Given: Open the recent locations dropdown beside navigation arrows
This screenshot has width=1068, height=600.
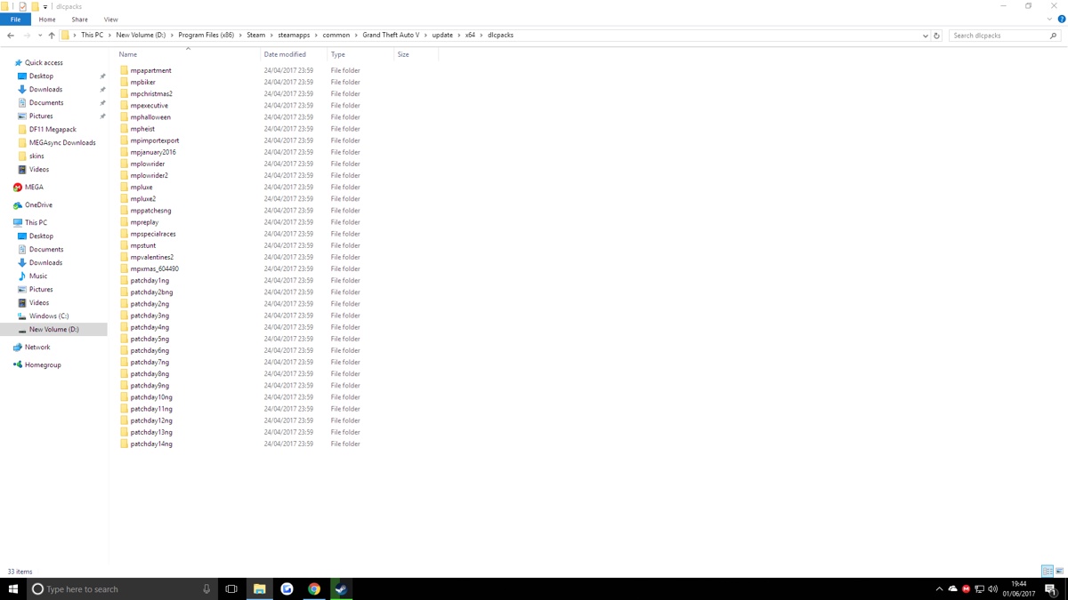Looking at the screenshot, I should [39, 35].
